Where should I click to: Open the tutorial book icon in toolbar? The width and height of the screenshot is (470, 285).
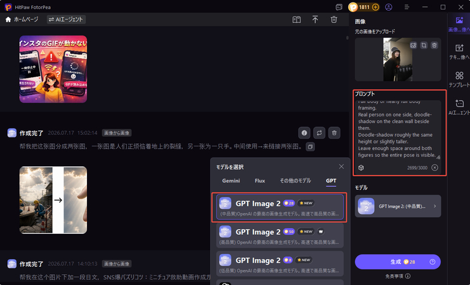coord(297,20)
